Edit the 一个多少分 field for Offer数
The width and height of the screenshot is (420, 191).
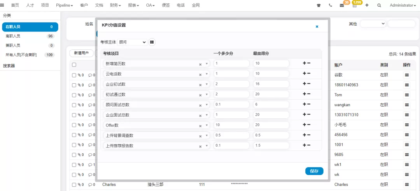pos(231,125)
